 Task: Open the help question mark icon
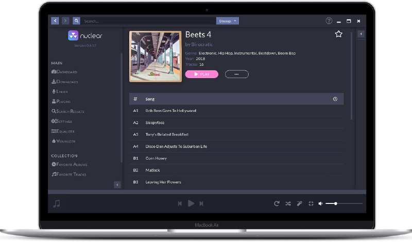(x=329, y=21)
